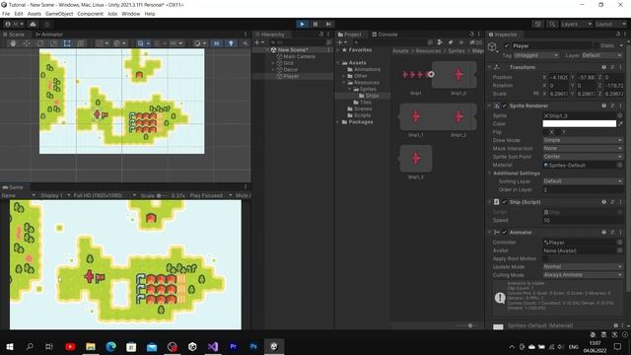Toggle the Animator enabled checkbox

point(505,233)
